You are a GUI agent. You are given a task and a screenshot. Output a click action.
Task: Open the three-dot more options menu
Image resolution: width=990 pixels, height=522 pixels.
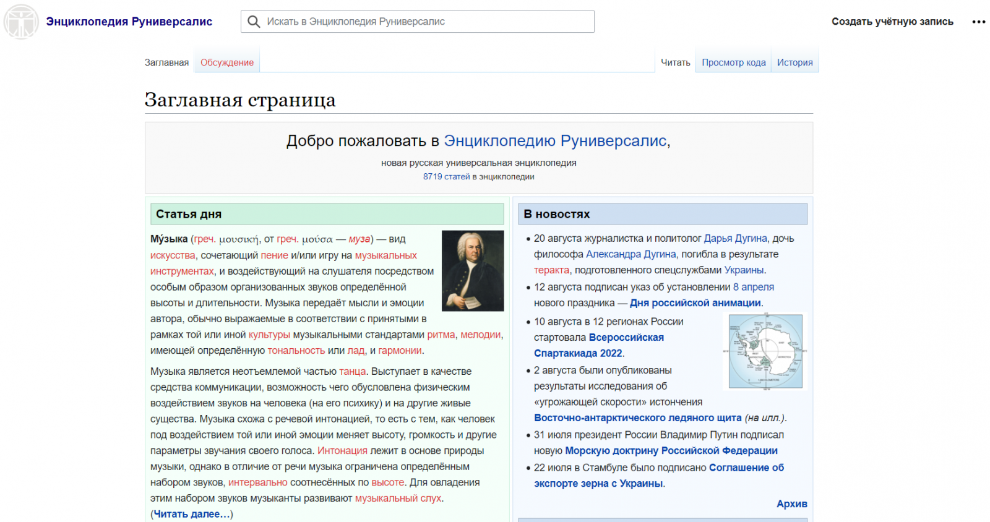(x=979, y=22)
